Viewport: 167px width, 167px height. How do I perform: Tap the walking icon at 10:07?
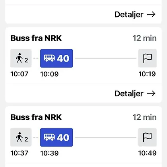tap(21, 58)
